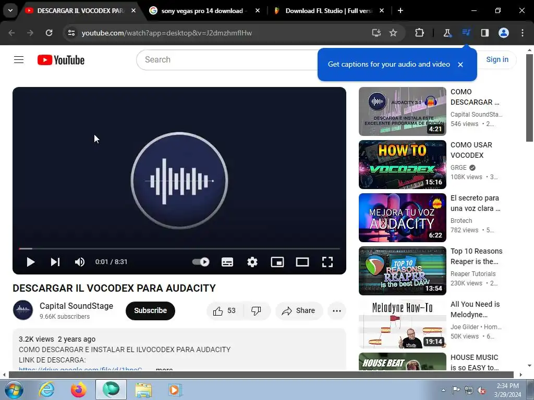The width and height of the screenshot is (534, 400).
Task: Close the Download FL Studio tab
Action: (381, 10)
